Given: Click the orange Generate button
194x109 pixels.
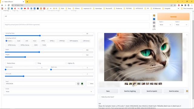Looking at the screenshot, I should (173, 17).
